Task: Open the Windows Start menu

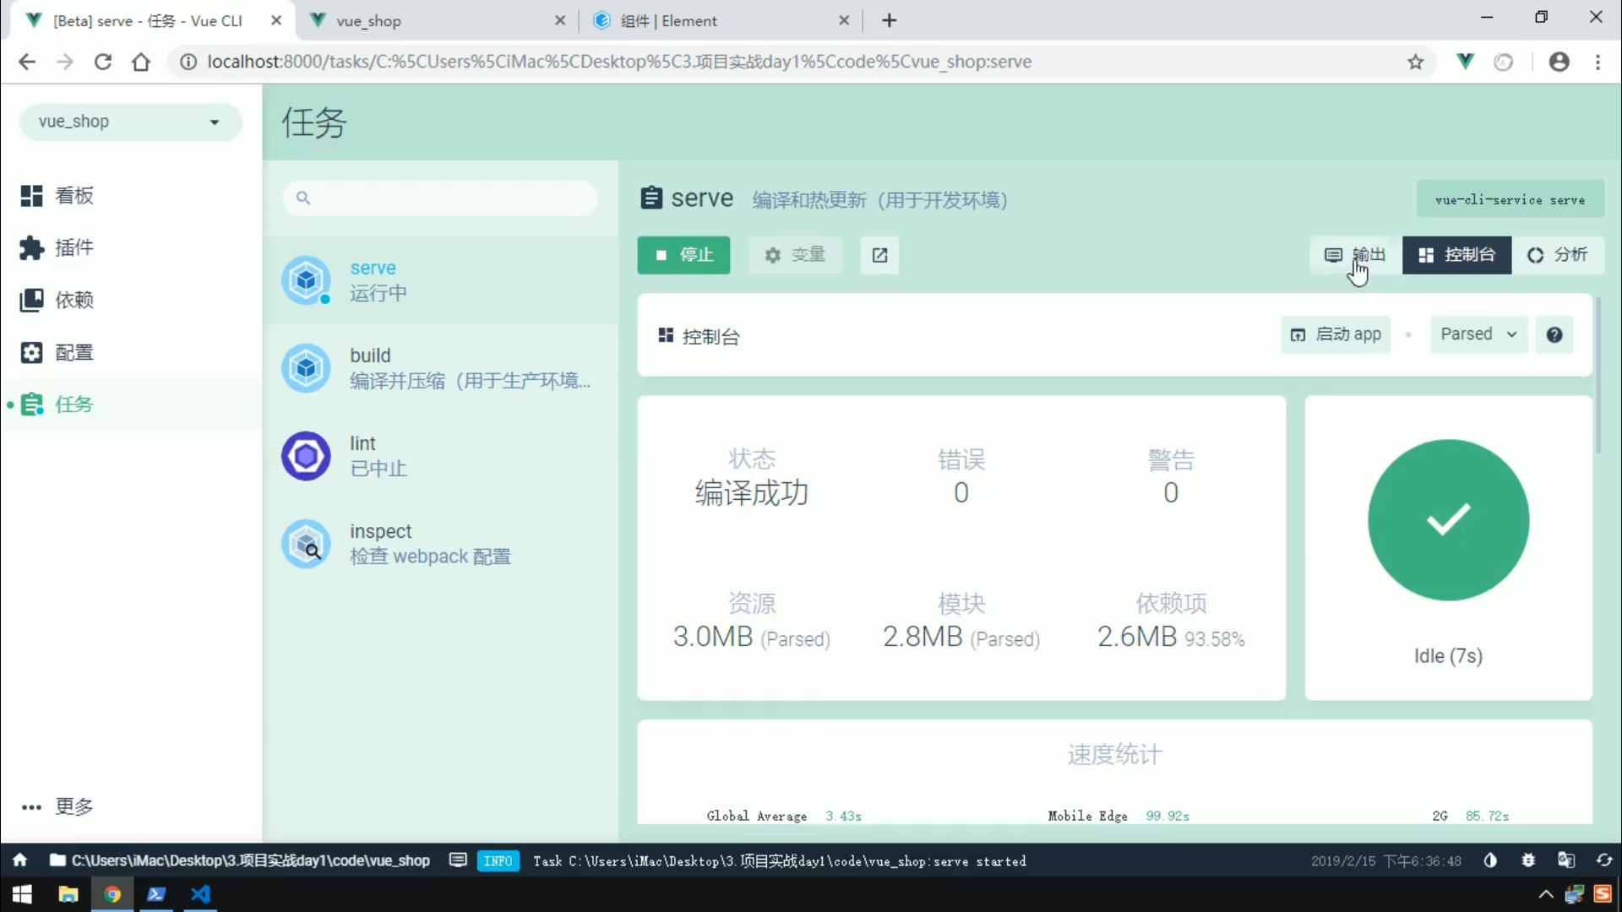Action: (22, 894)
